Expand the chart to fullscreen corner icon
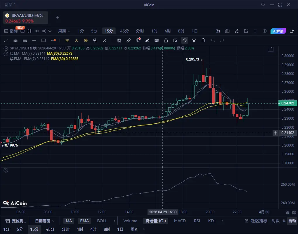Image resolution: width=298 pixels, height=234 pixels. point(271,49)
